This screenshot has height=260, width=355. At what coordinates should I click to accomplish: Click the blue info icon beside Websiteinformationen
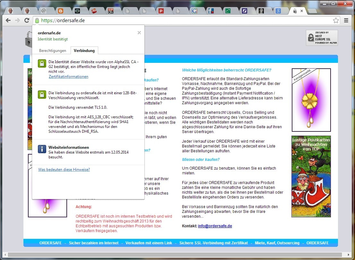42,149
